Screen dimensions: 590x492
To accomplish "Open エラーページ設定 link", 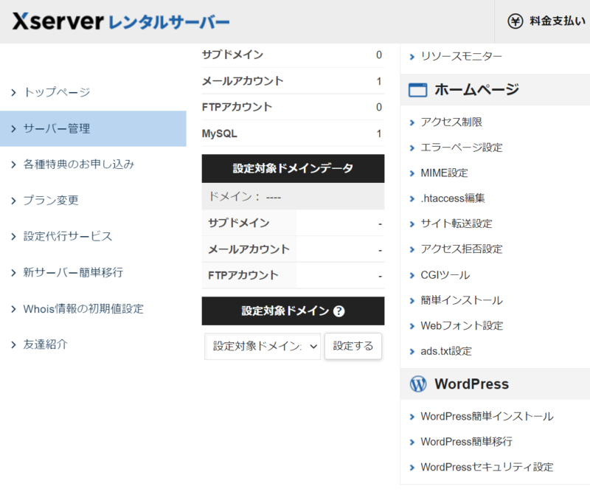I will (x=462, y=148).
